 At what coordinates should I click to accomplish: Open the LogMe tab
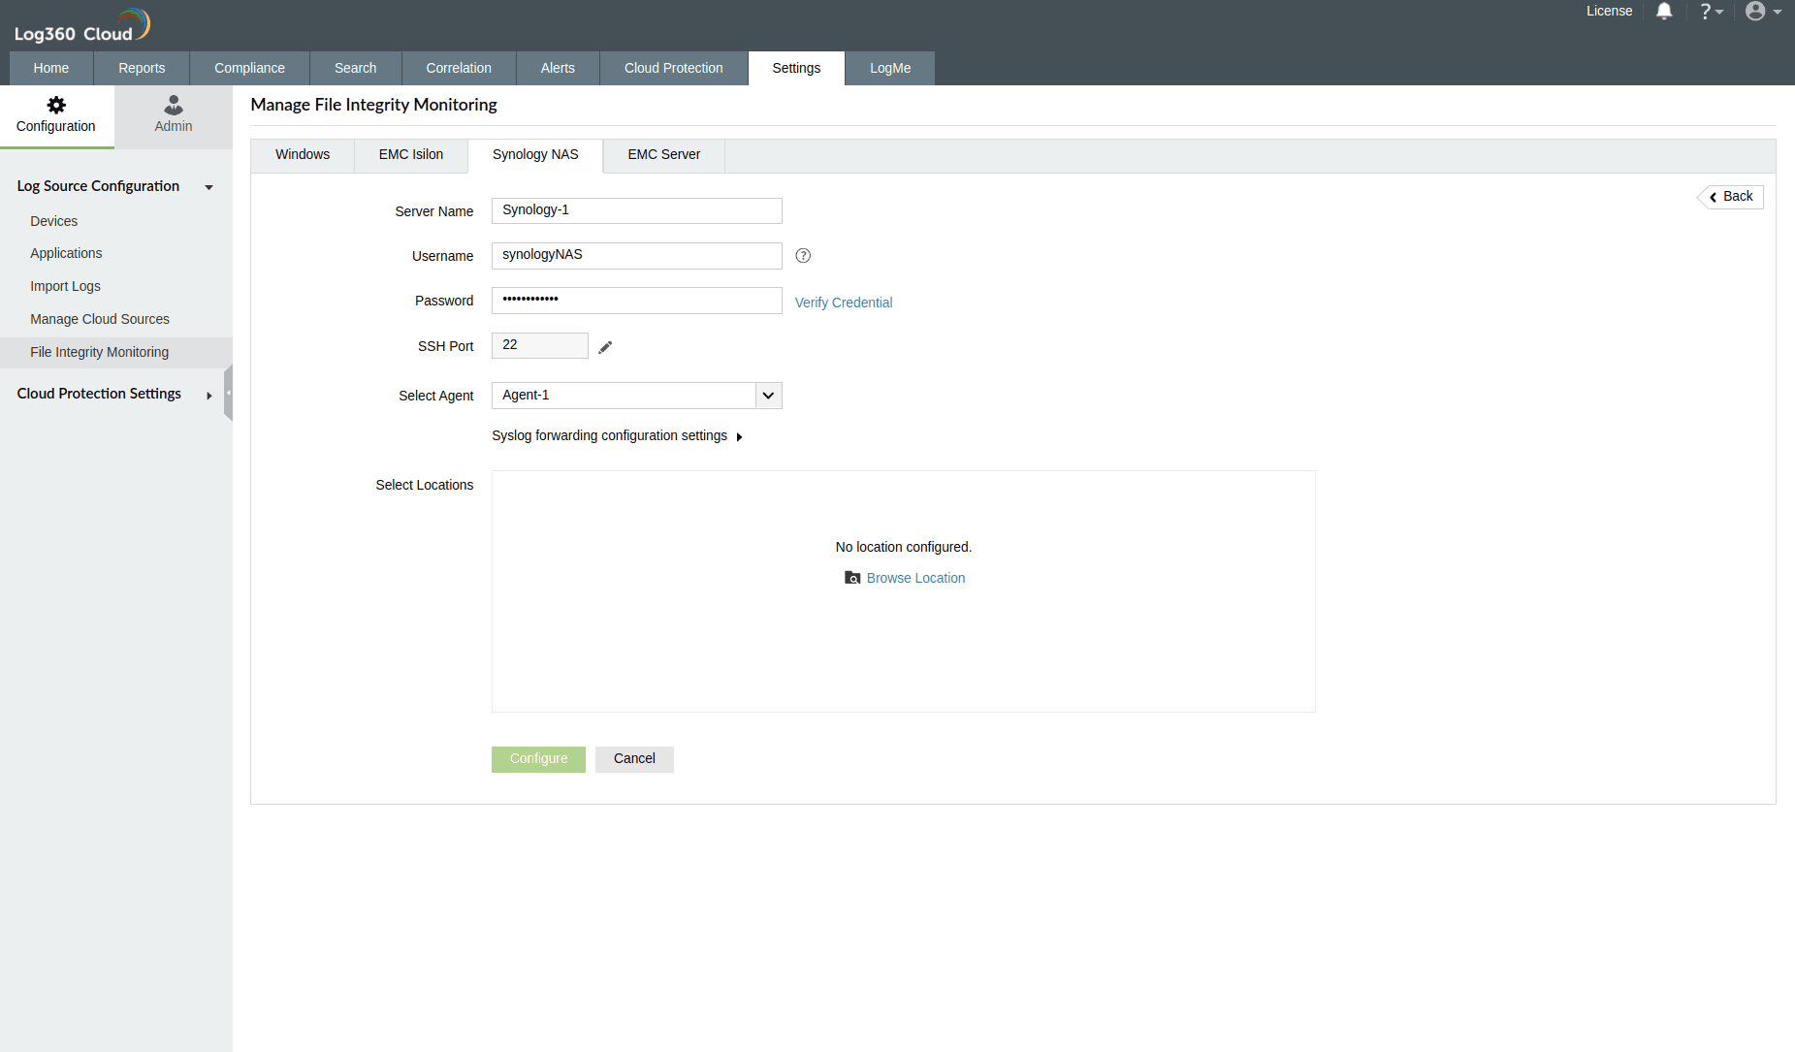click(x=890, y=68)
